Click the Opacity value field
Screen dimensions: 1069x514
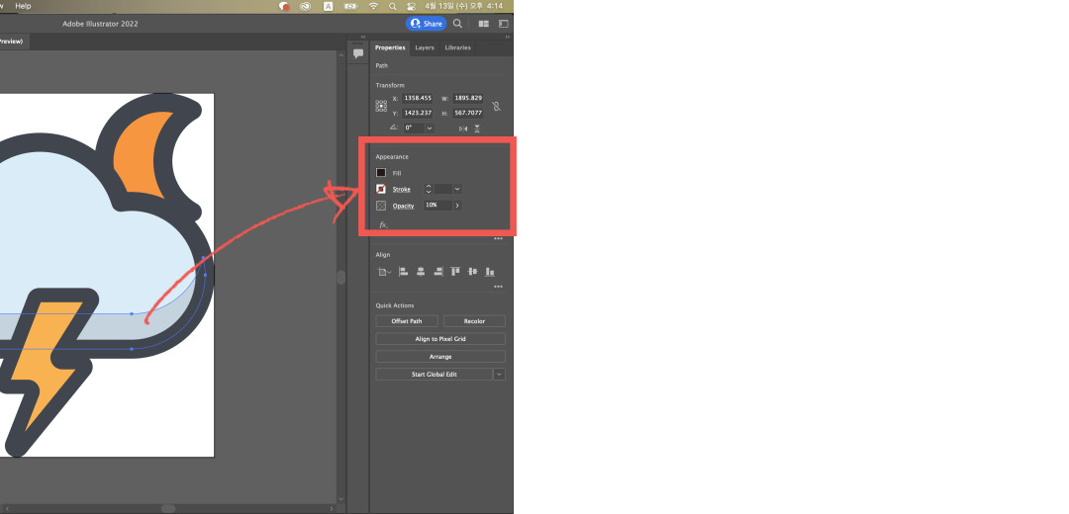click(437, 206)
